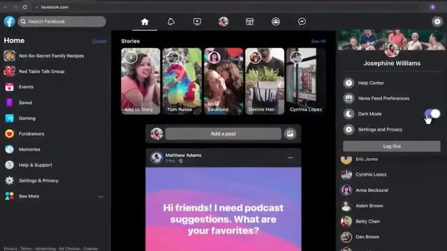Toggle the Dark Mode switch off

432,114
